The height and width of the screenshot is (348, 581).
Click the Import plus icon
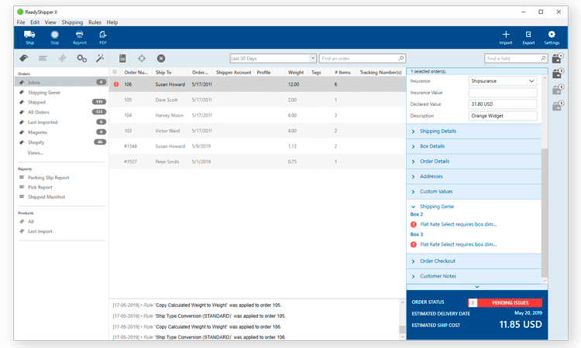click(506, 34)
